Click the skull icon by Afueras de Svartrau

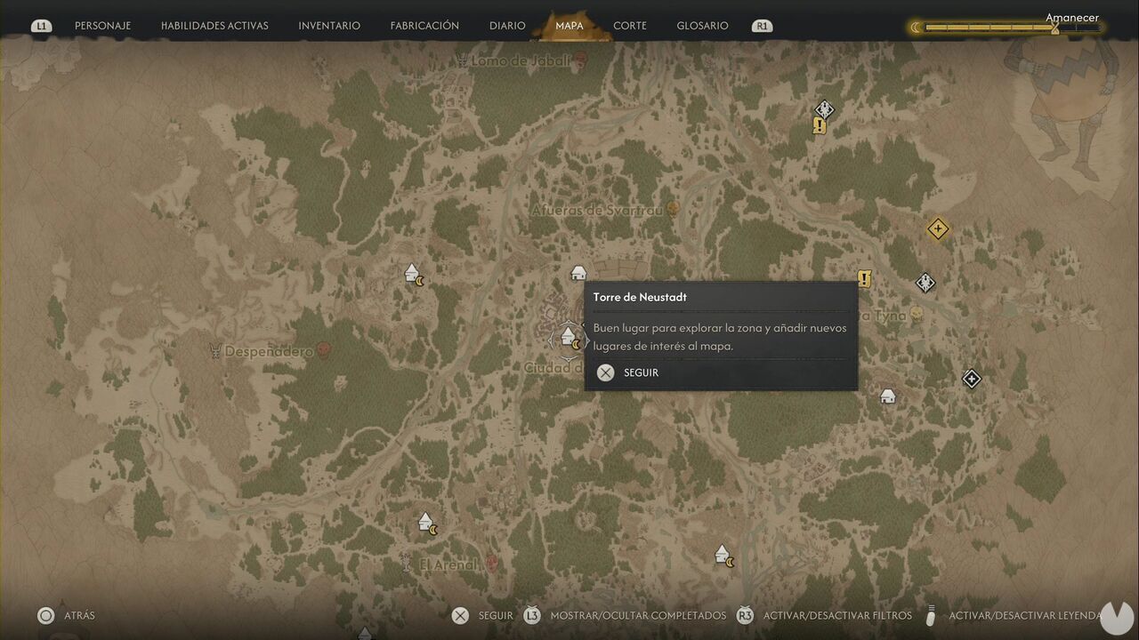[x=674, y=210]
